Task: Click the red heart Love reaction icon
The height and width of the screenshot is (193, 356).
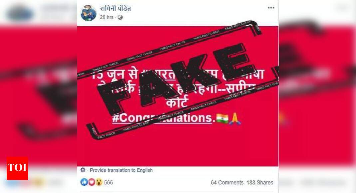Action: 92,182
